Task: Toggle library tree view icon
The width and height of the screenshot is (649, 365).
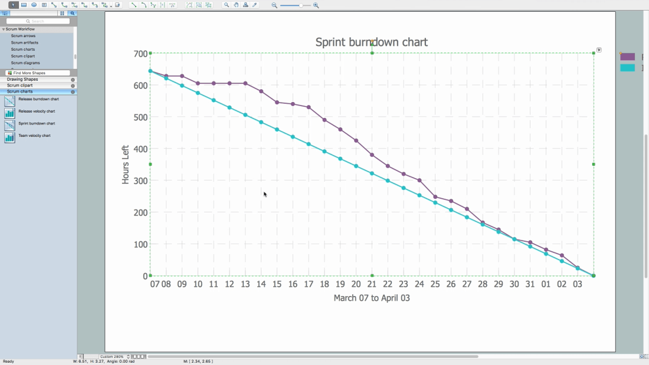Action: (x=5, y=13)
